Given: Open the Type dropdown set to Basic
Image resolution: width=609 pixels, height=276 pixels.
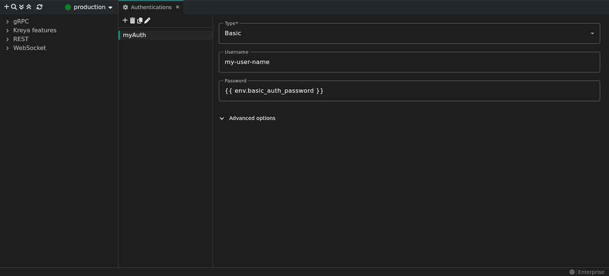Looking at the screenshot, I should tap(409, 33).
